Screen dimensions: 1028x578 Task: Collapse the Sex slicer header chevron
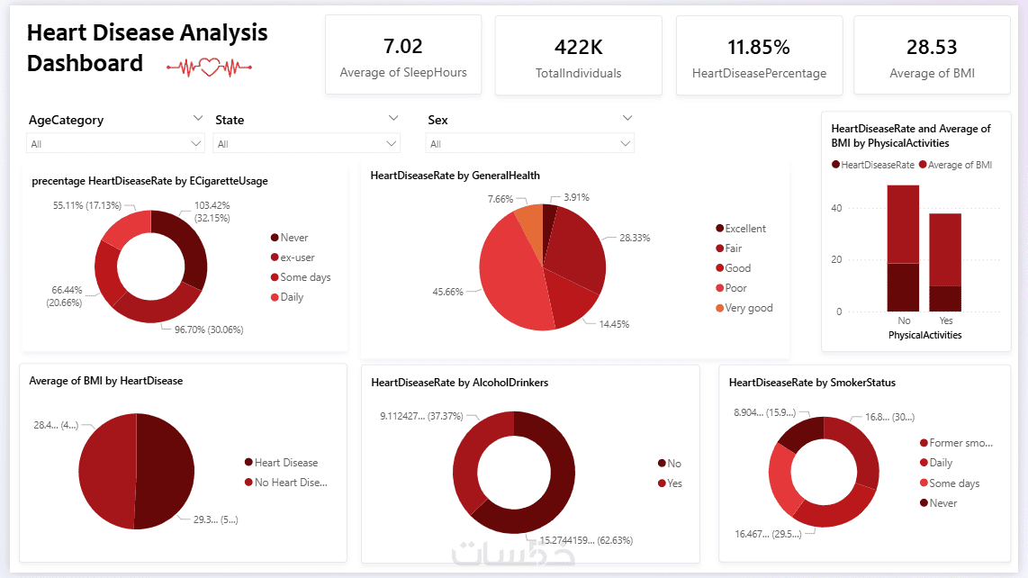point(627,118)
